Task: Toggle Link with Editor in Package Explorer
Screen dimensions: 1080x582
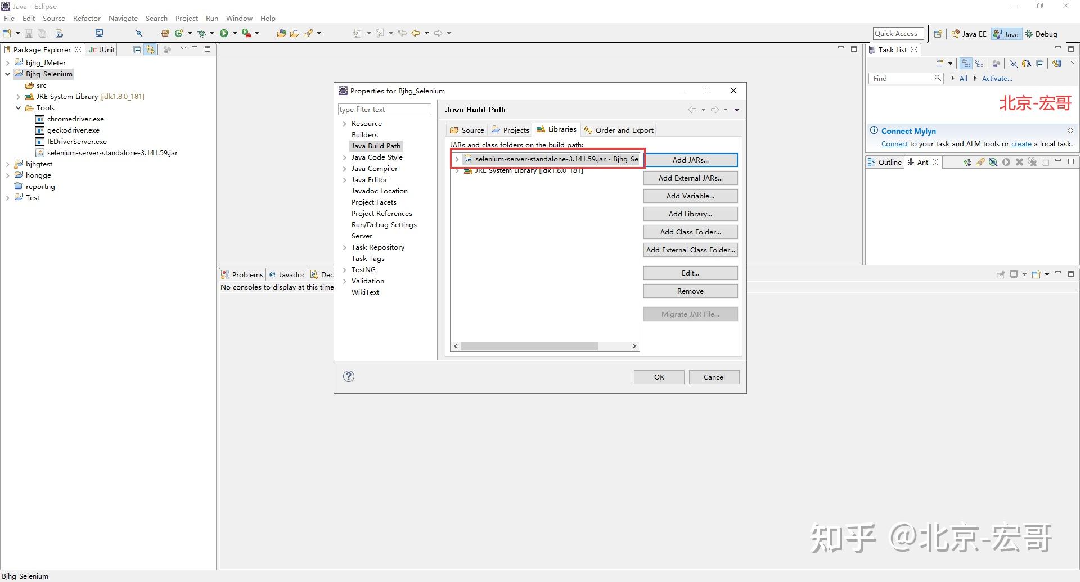Action: [x=150, y=49]
